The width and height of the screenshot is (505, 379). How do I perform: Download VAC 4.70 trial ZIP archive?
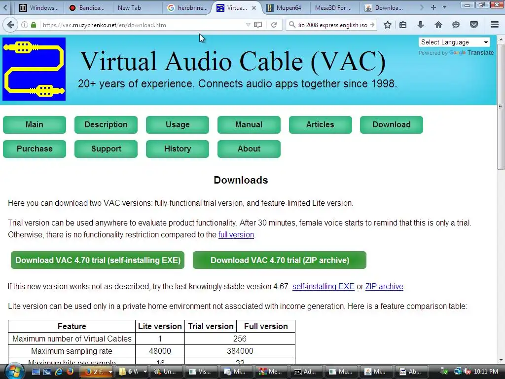(280, 260)
